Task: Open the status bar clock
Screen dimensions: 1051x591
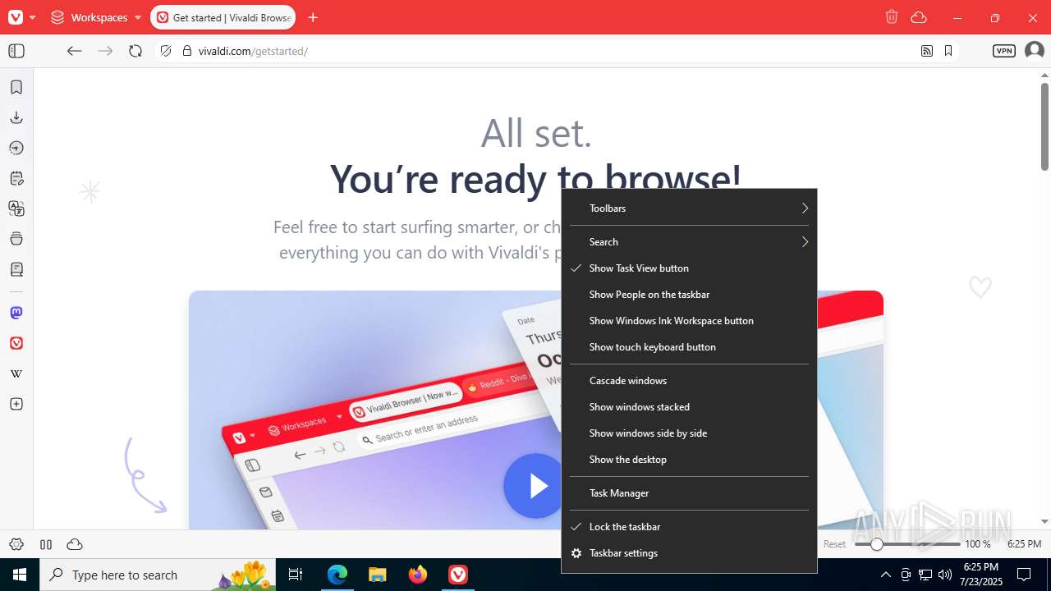Action: (x=1024, y=544)
